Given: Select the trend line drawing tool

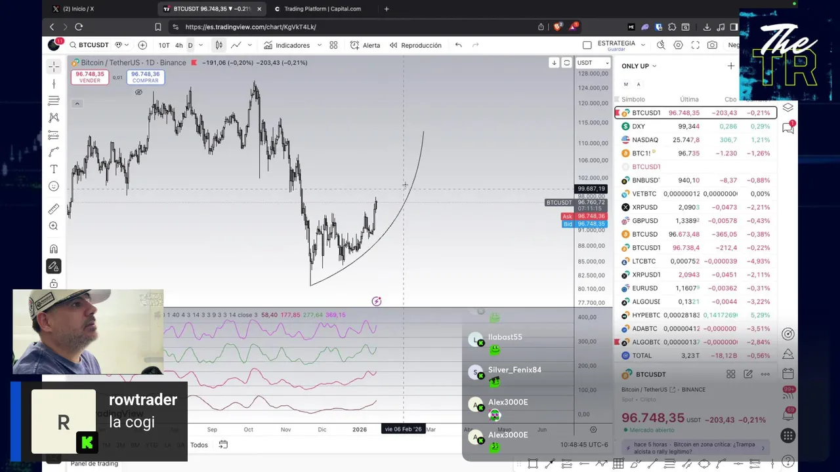Looking at the screenshot, I should point(54,83).
